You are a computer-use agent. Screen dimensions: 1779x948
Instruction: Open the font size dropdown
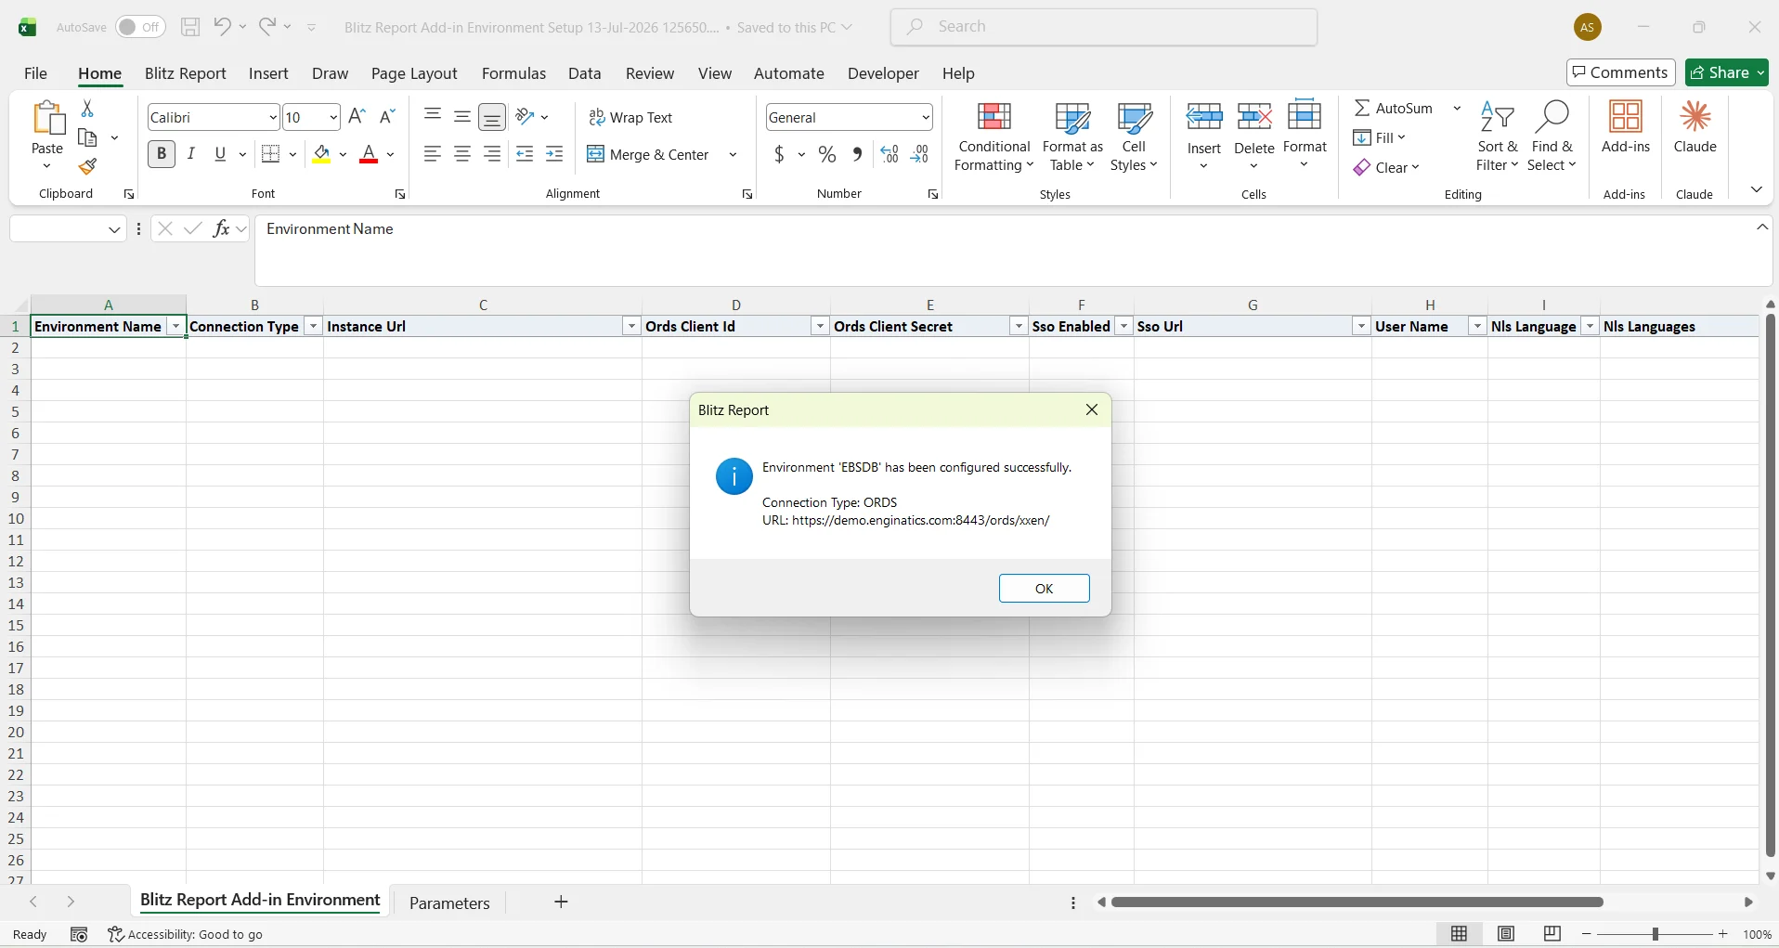tap(333, 117)
